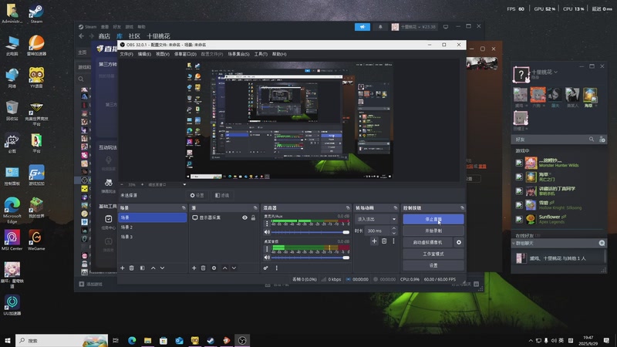Select the highlighted 场景 scene
The height and width of the screenshot is (347, 617).
pyautogui.click(x=152, y=217)
